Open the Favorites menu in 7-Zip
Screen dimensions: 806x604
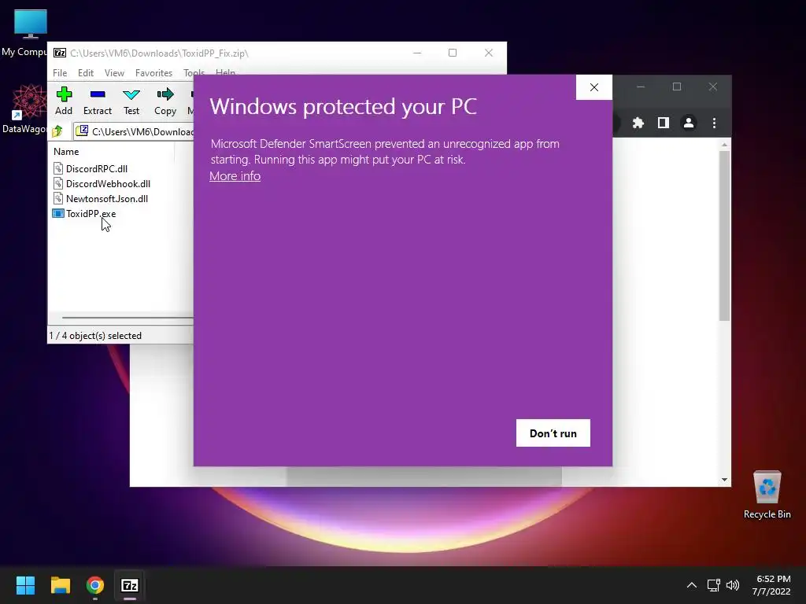(153, 73)
